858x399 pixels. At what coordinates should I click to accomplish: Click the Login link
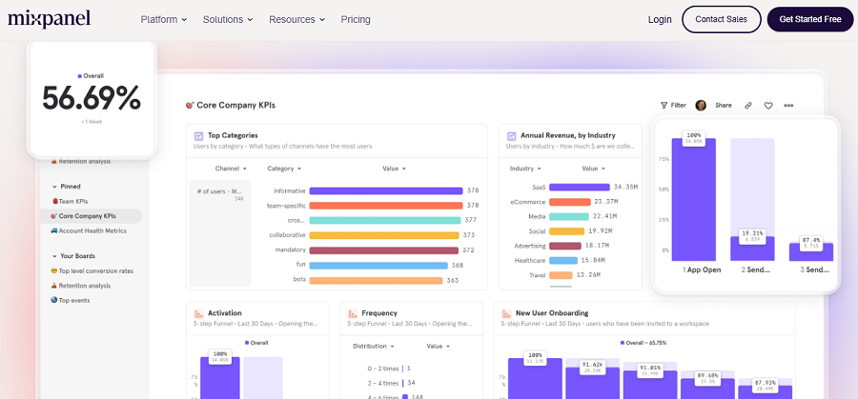pyautogui.click(x=660, y=19)
